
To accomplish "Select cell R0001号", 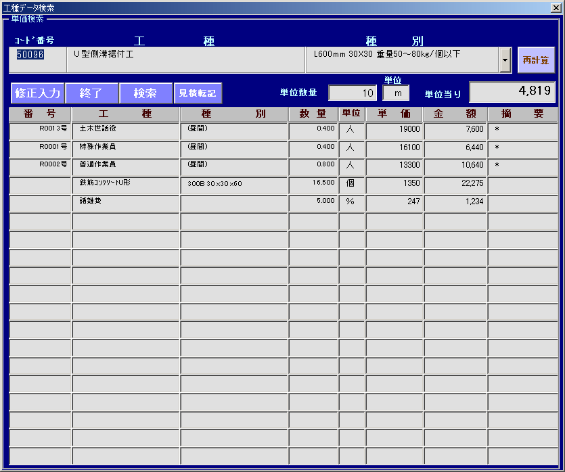I will pos(40,149).
